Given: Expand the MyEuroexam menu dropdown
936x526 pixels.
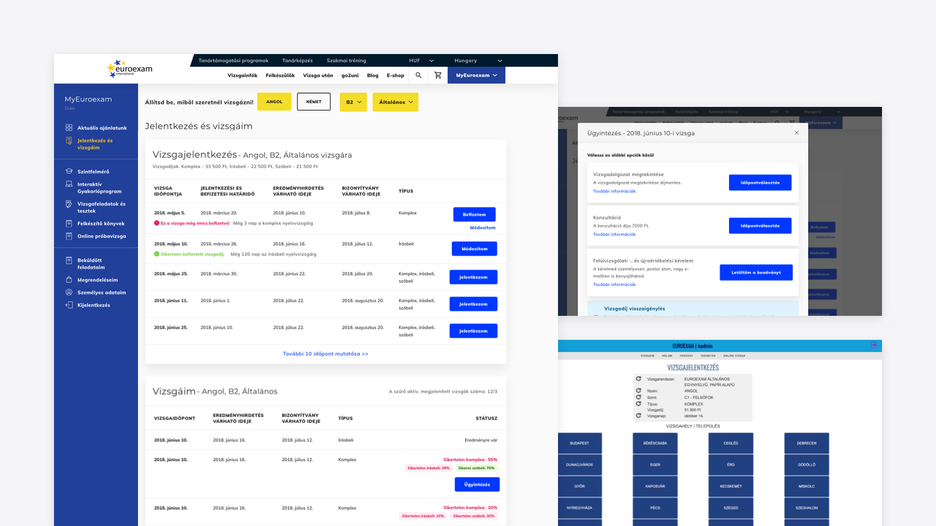Looking at the screenshot, I should coord(476,75).
